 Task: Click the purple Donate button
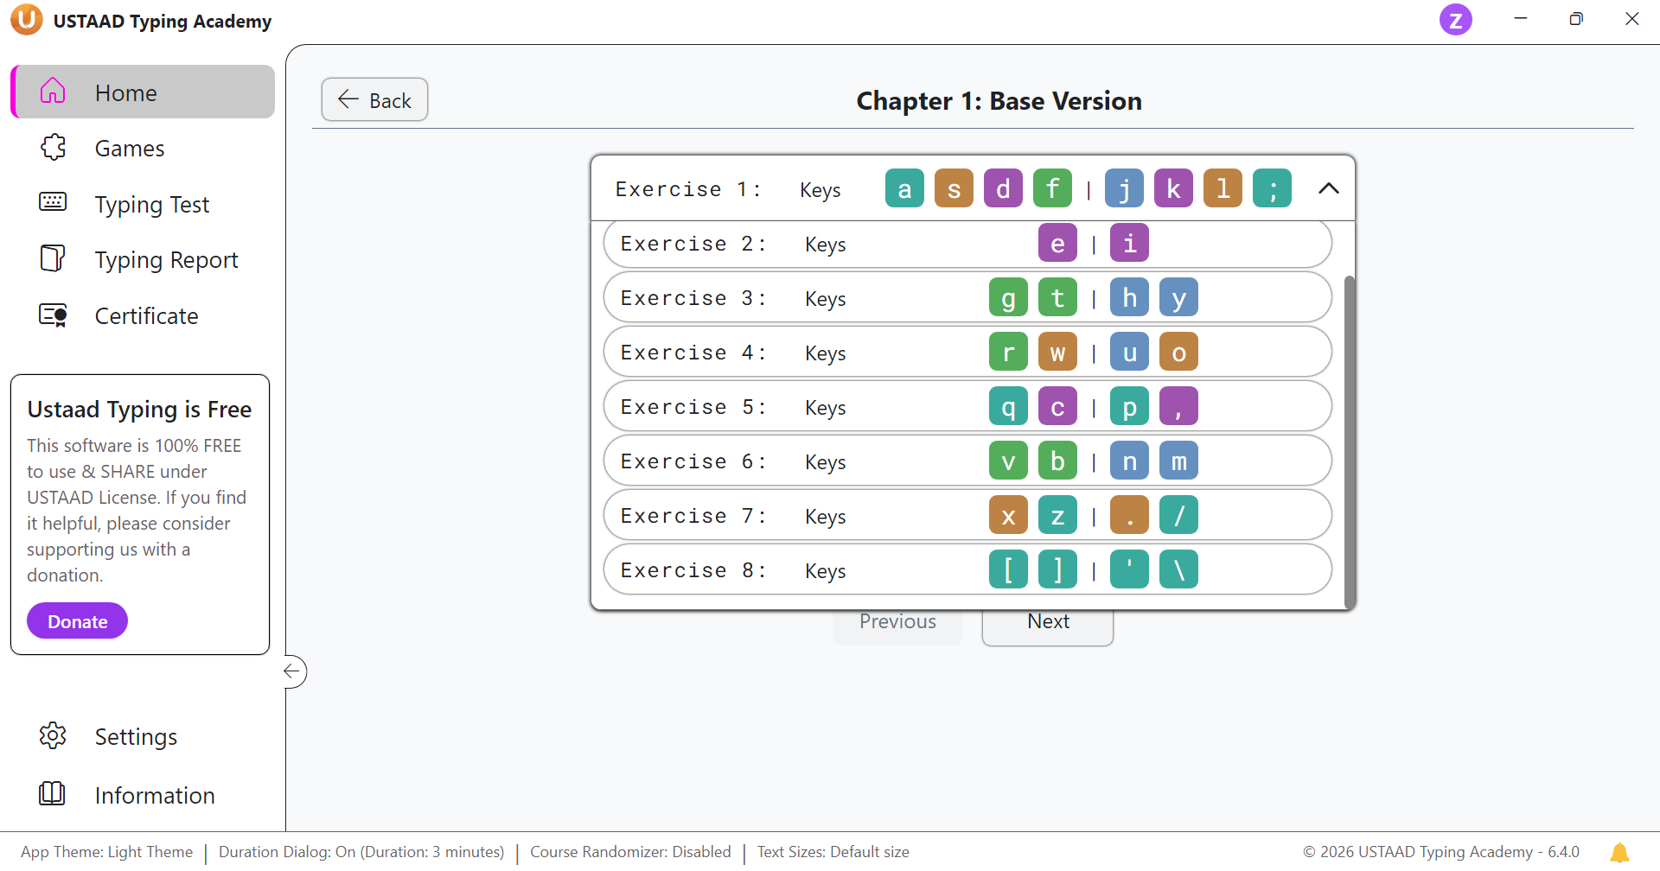coord(77,621)
